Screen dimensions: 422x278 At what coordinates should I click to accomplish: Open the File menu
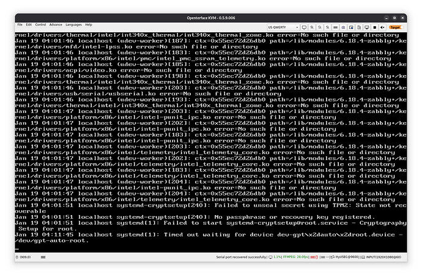coord(20,24)
